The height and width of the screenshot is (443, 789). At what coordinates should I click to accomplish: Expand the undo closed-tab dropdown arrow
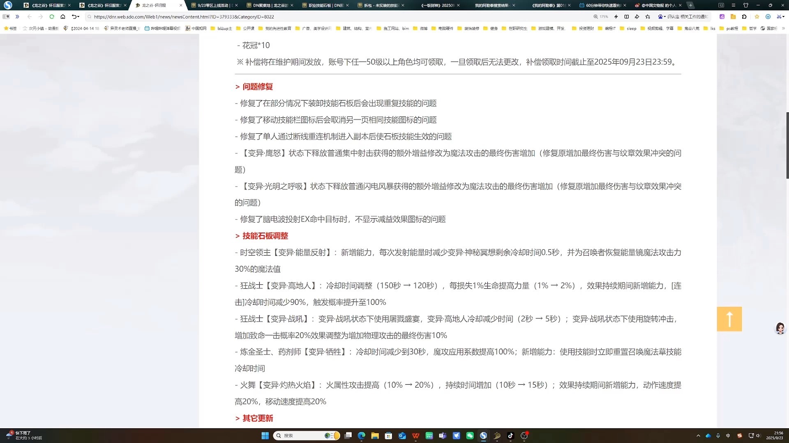click(x=78, y=17)
